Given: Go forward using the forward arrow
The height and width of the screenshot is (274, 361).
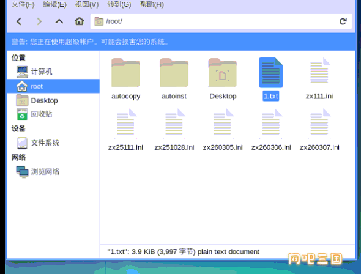Looking at the screenshot, I should [39, 21].
